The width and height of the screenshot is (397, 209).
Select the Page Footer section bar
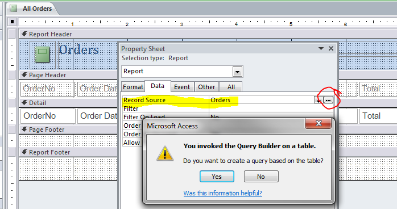tap(68, 129)
